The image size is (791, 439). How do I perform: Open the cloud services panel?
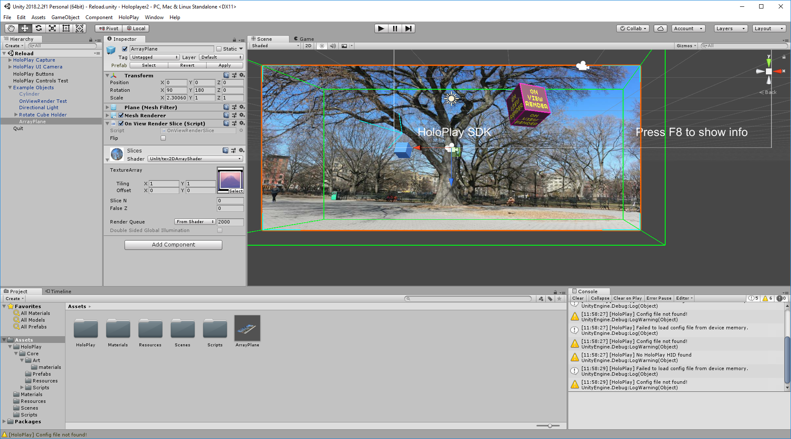pos(661,28)
